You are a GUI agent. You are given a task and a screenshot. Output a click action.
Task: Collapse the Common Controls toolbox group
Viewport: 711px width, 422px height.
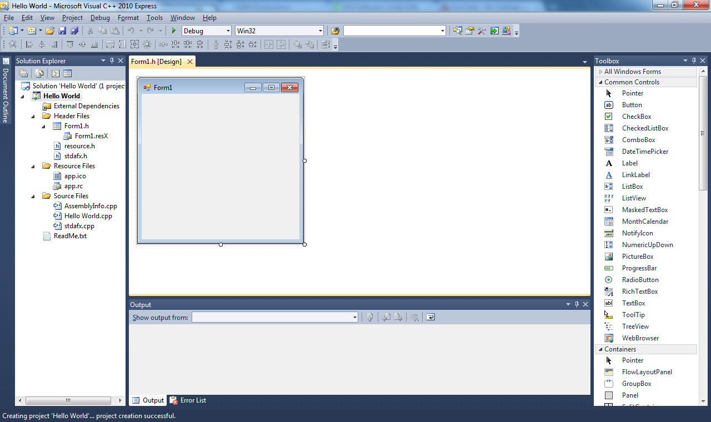(600, 82)
